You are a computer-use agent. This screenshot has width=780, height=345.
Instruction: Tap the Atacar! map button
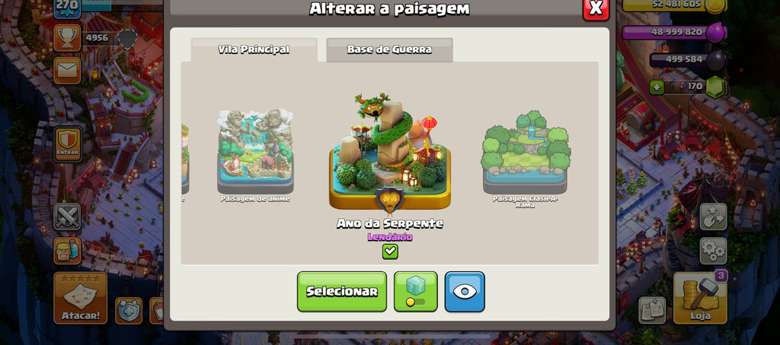tap(81, 298)
